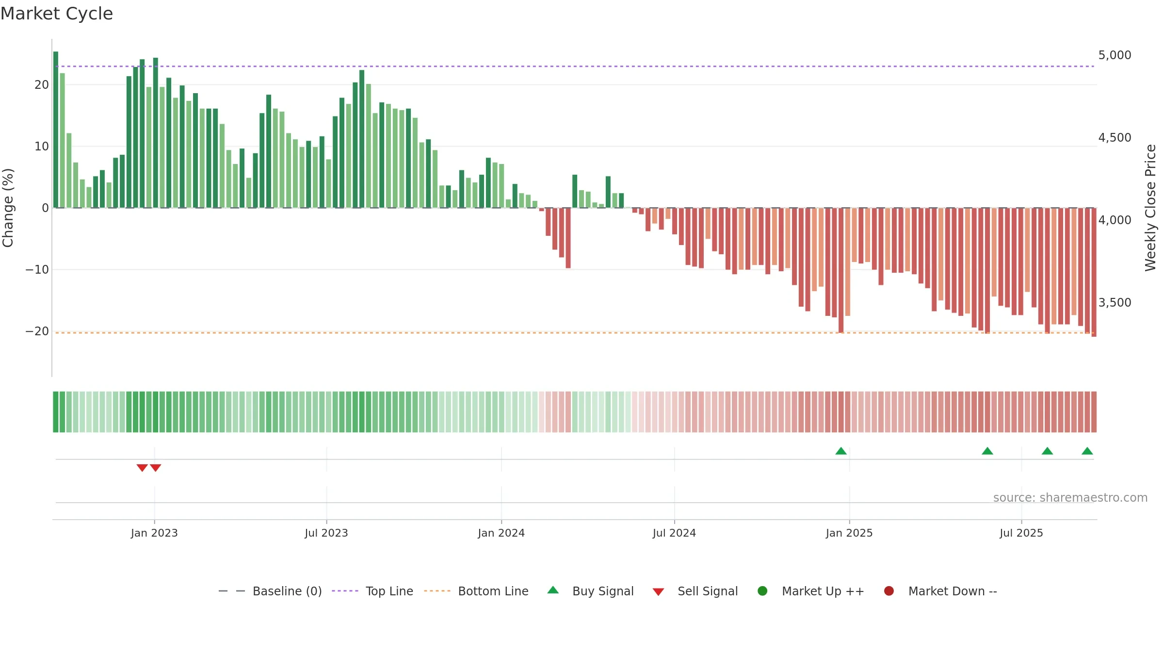
Task: Click the 3,500 right-axis tick label
Action: click(1115, 303)
